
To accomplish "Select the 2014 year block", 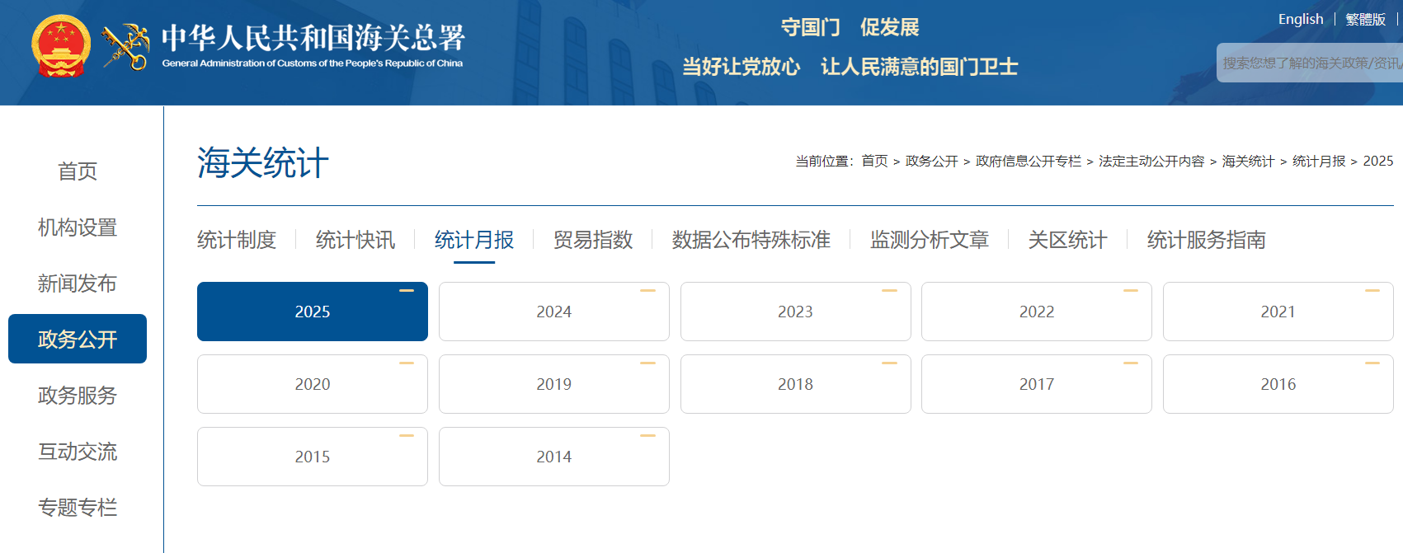I will [553, 457].
